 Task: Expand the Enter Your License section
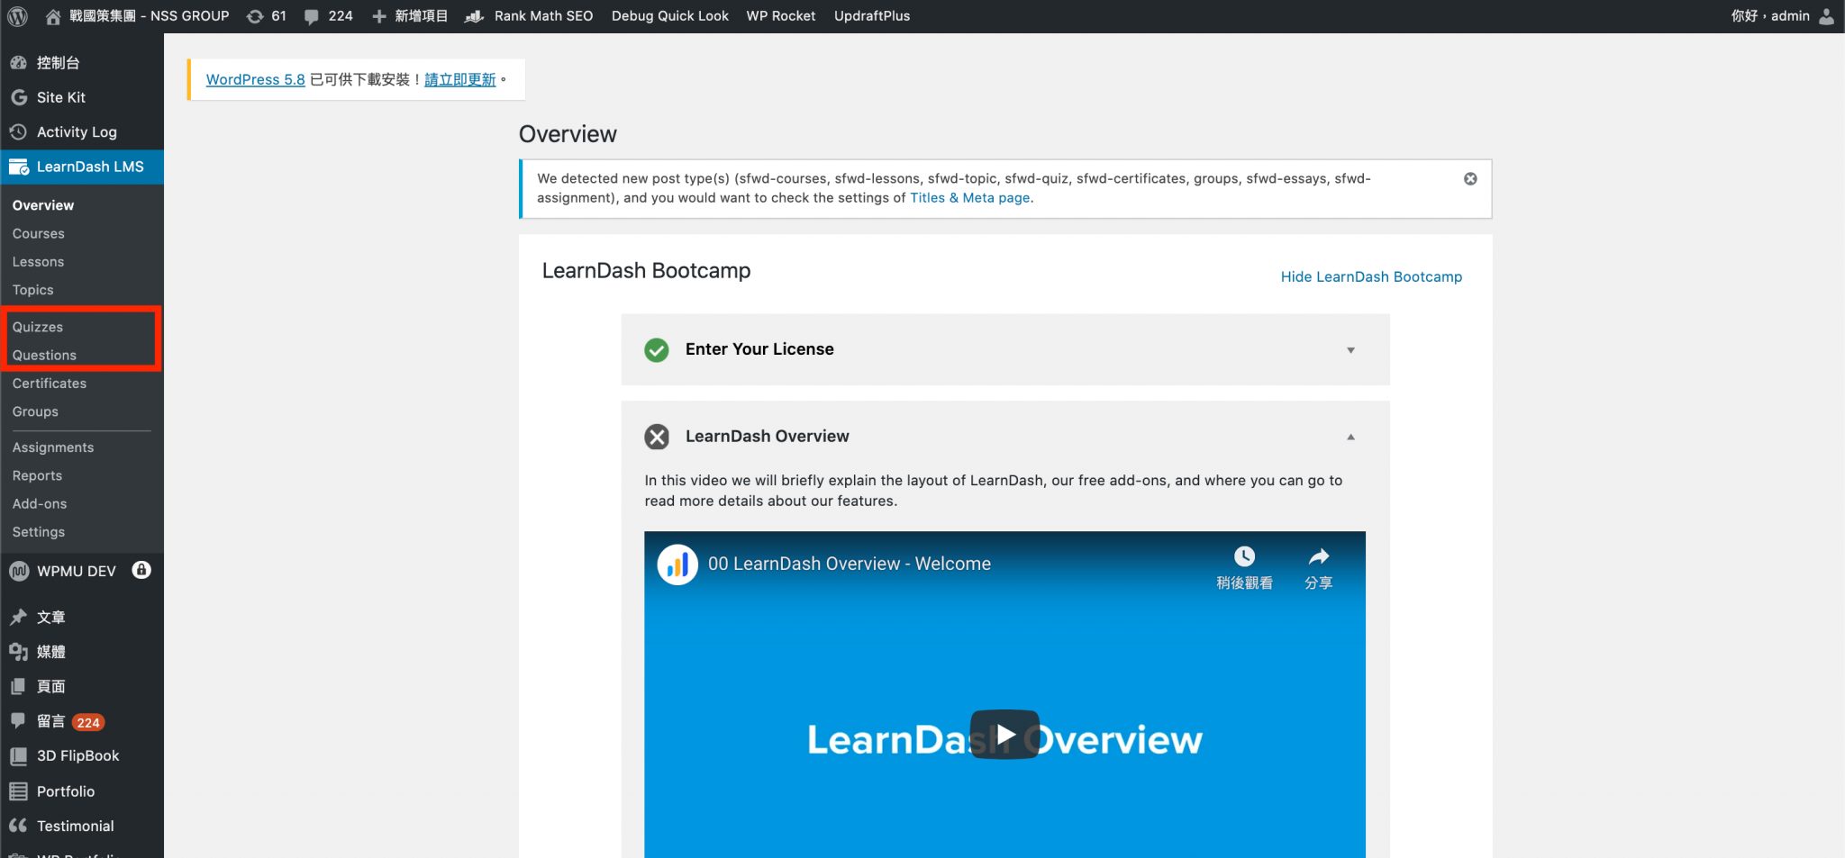point(1350,350)
